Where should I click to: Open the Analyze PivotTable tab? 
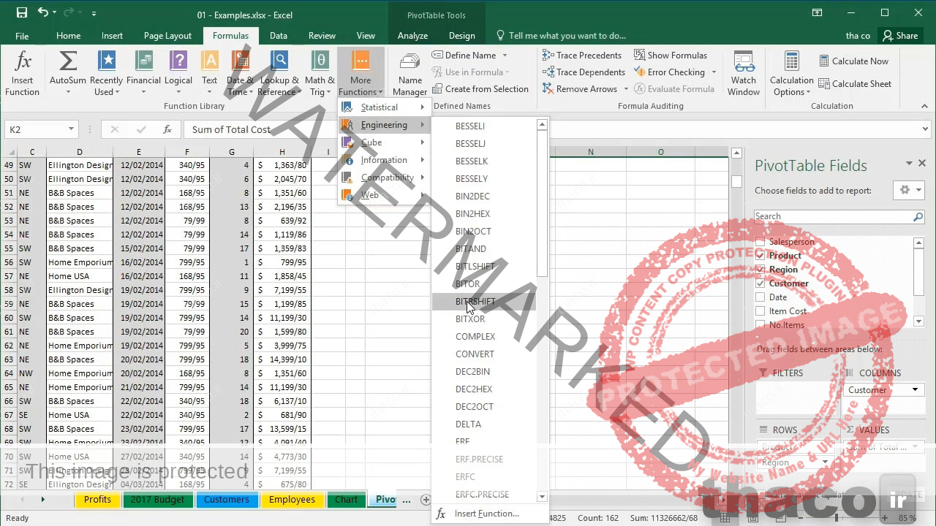[x=412, y=35]
